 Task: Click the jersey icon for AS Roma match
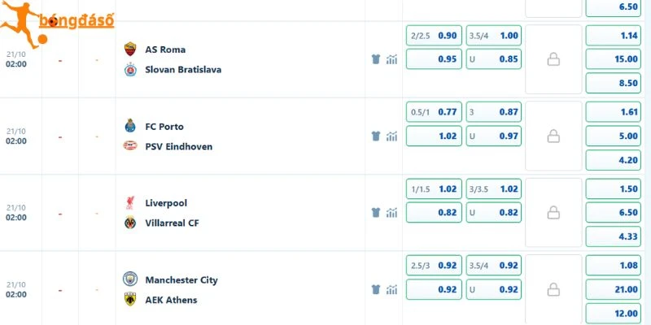click(376, 59)
